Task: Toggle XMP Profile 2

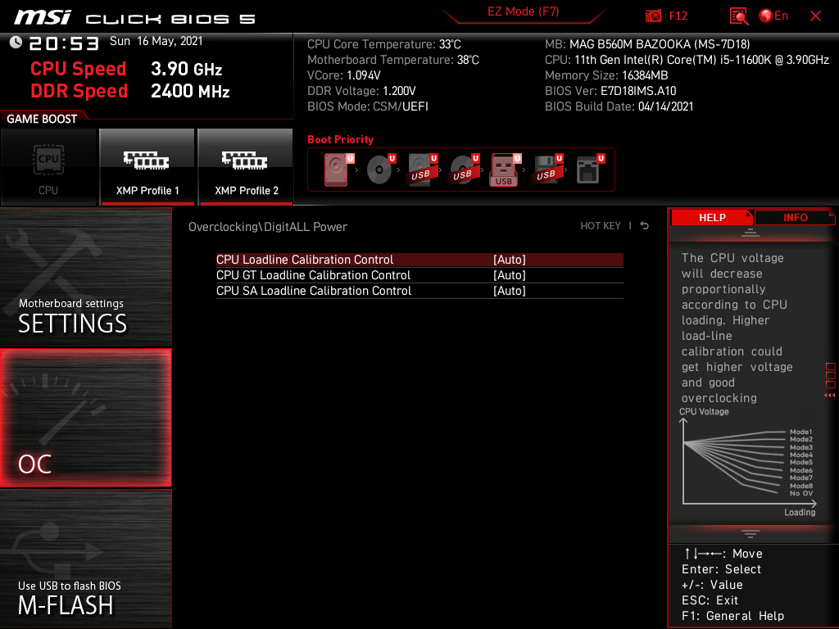Action: (x=246, y=167)
